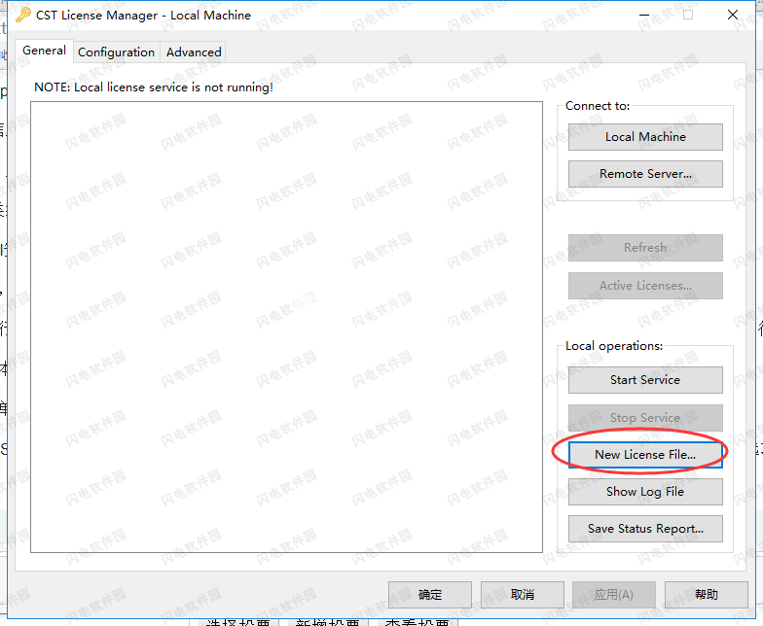The height and width of the screenshot is (626, 763).
Task: Open Remote Server connection dialog
Action: [645, 174]
